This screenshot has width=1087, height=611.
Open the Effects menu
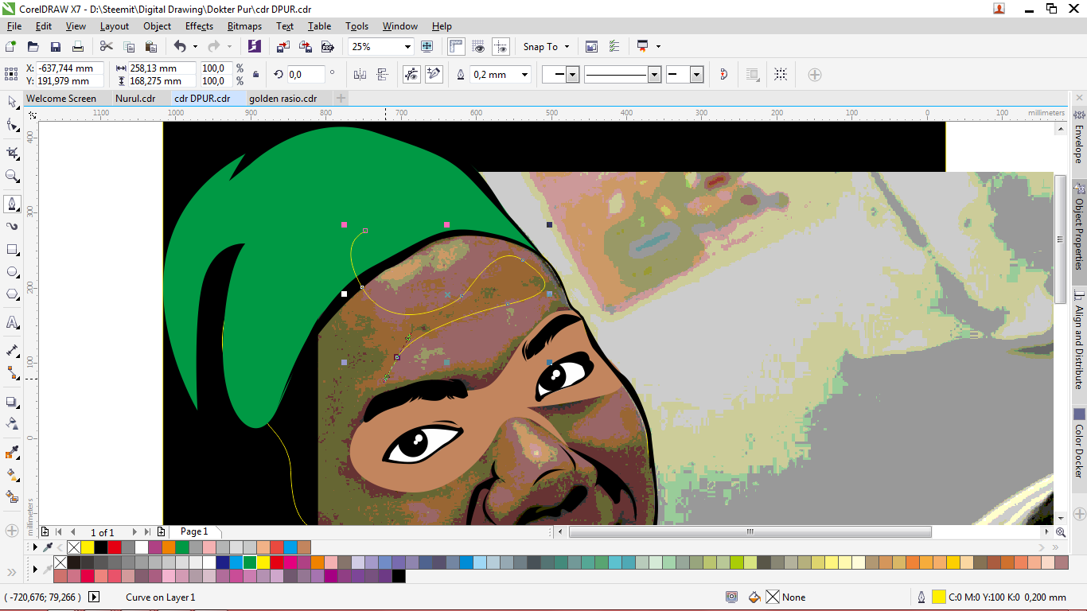[199, 26]
